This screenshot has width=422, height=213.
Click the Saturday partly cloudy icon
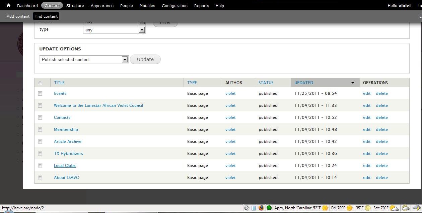tap(395, 208)
